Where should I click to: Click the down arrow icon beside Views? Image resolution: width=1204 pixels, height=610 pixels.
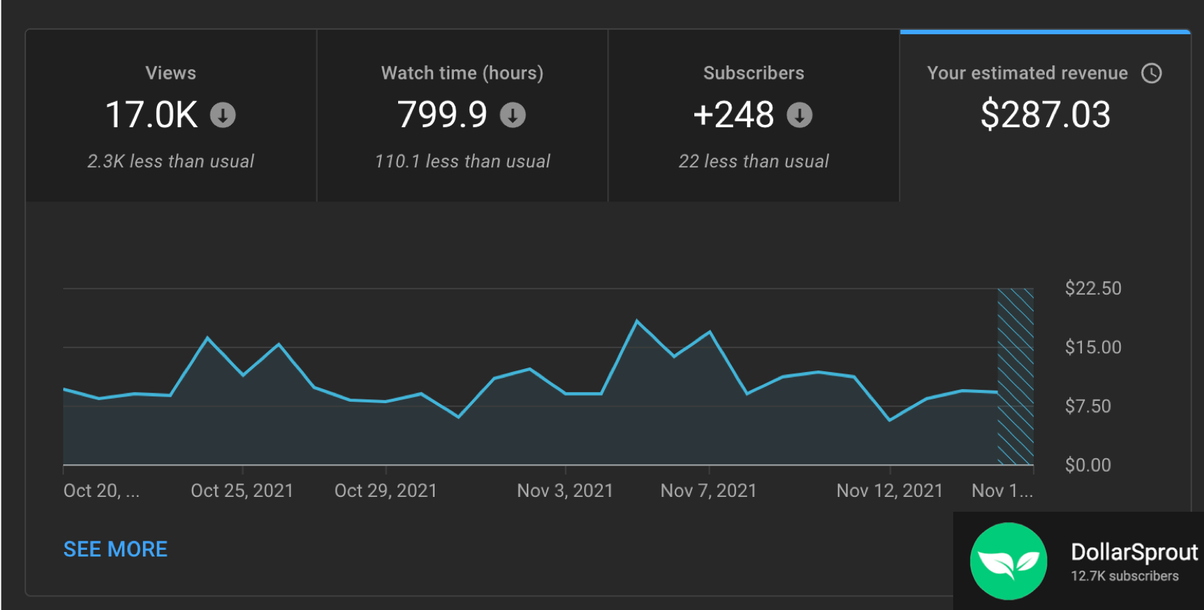tap(222, 115)
